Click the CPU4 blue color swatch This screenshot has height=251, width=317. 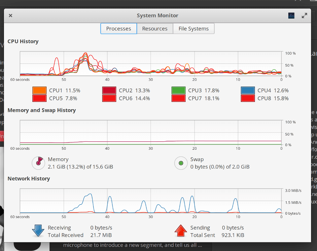click(248, 90)
